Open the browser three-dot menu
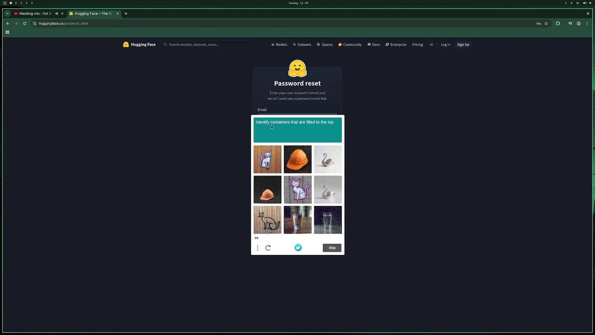The height and width of the screenshot is (335, 595). (x=587, y=23)
